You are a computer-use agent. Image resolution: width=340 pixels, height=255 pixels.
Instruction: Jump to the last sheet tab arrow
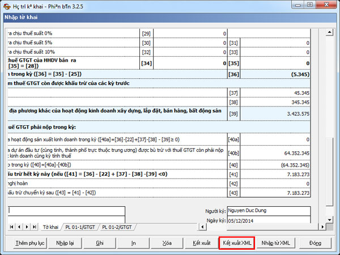33,227
